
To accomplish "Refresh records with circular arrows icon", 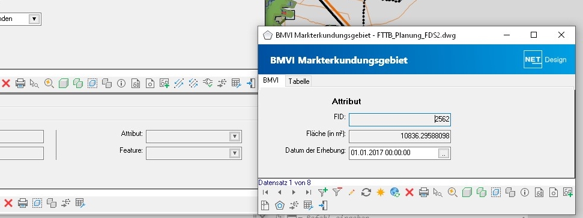I will pyautogui.click(x=366, y=192).
